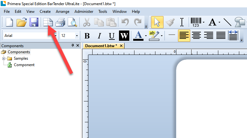Select the text cursor I-beam tool

click(182, 22)
